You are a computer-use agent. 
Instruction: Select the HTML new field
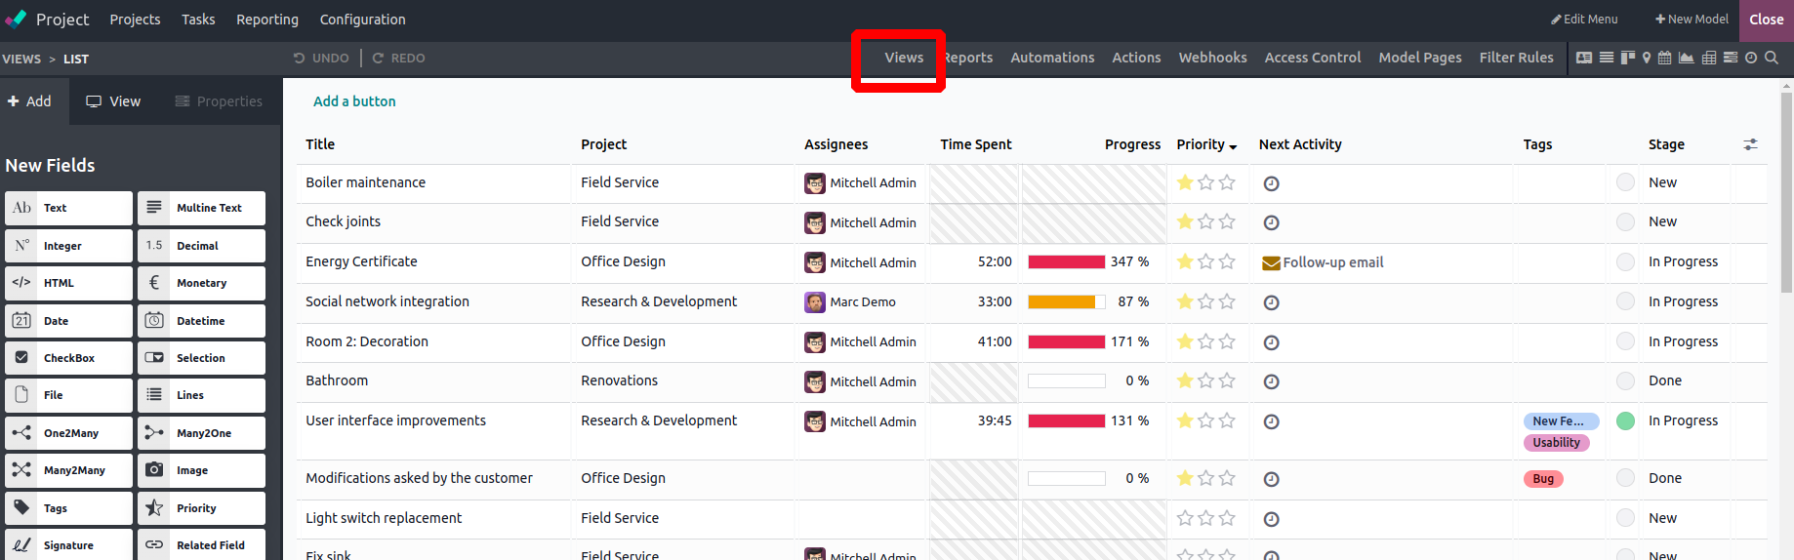68,283
